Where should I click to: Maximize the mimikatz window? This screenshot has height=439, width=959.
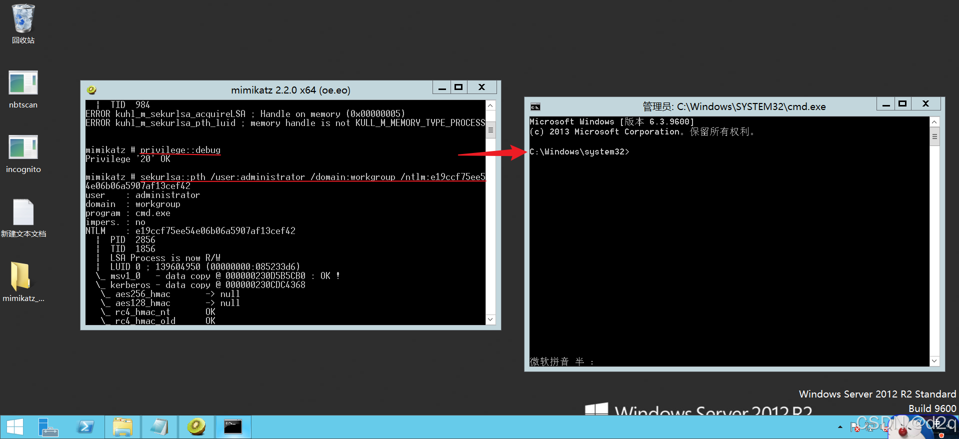point(458,87)
